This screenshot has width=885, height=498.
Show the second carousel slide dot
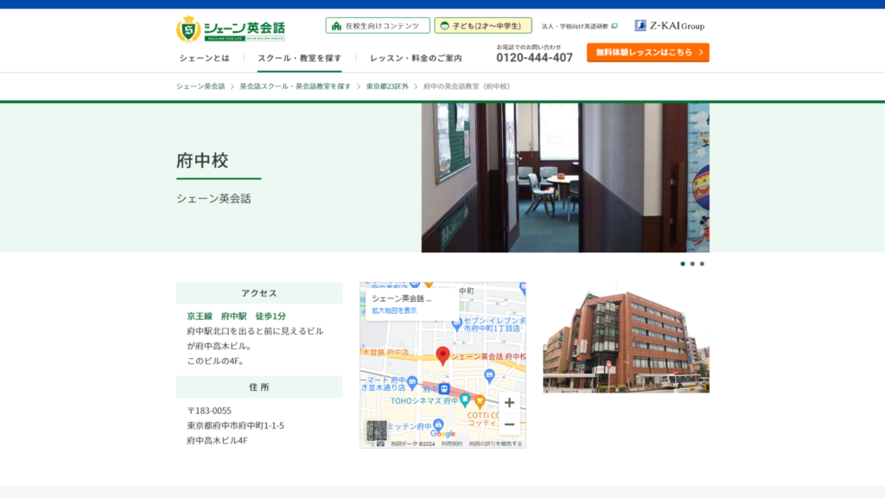pos(692,264)
